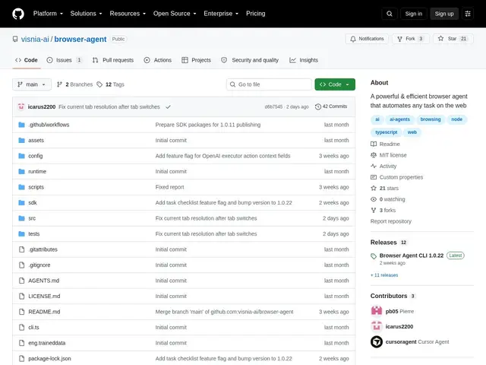Click the browsing topic tag
The height and width of the screenshot is (365, 486).
[x=431, y=119]
